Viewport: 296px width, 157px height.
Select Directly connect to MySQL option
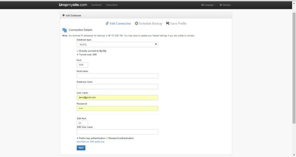[78, 51]
